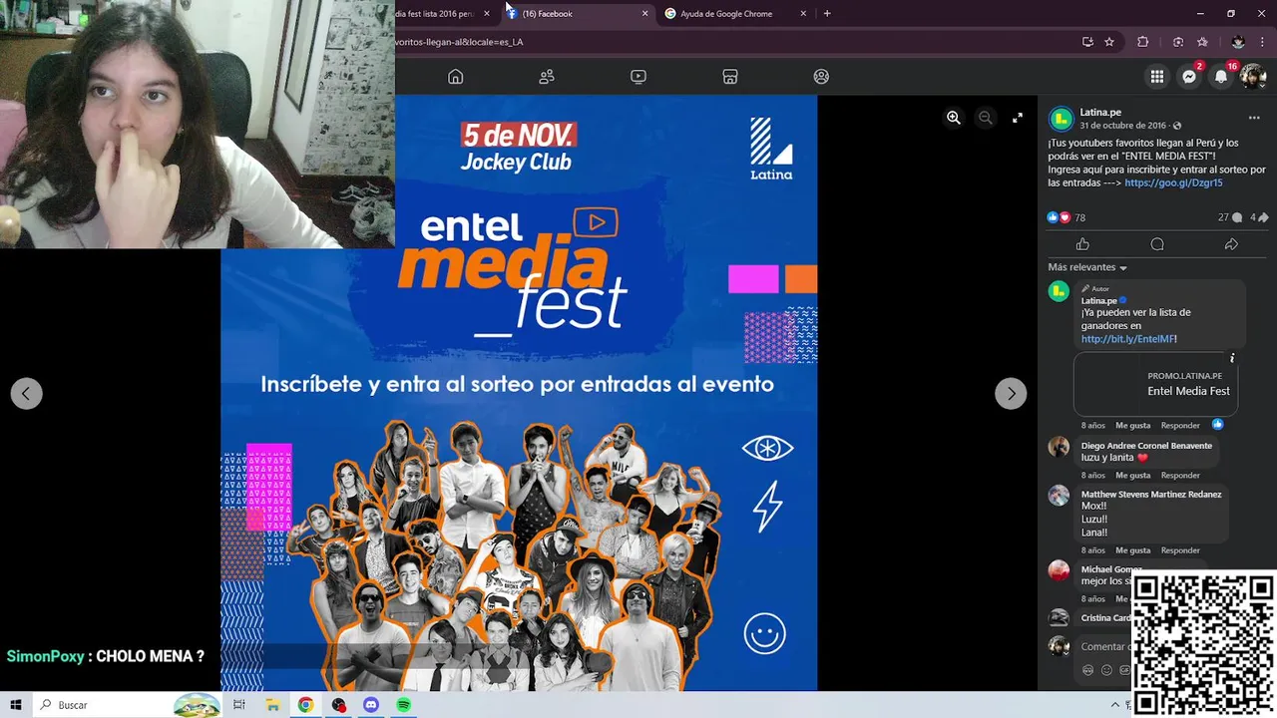1277x718 pixels.
Task: Open Diego Andree Coronel Benavente's profile
Action: (1146, 446)
